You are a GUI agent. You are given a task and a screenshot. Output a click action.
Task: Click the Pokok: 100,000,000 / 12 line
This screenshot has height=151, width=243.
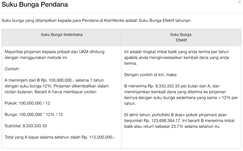(x=27, y=103)
